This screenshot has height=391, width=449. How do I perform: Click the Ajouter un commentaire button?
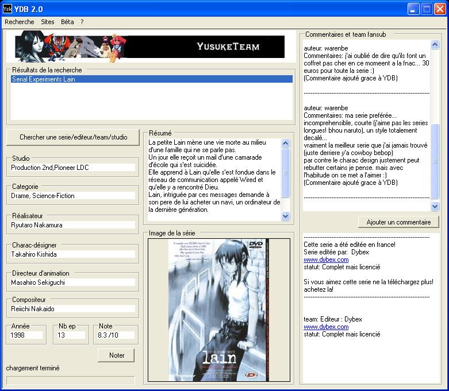(x=398, y=222)
